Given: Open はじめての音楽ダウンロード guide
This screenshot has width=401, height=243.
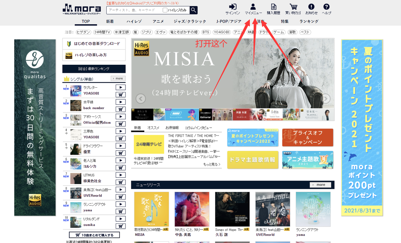Looking at the screenshot, I should [x=94, y=43].
